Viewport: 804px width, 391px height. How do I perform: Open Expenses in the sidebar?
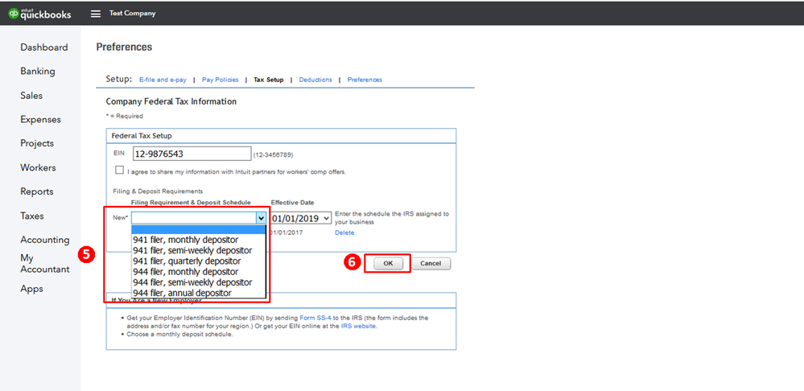click(40, 119)
